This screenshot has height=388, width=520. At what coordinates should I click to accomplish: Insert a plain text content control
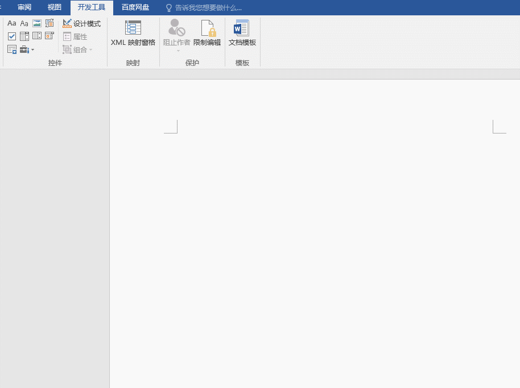[24, 23]
